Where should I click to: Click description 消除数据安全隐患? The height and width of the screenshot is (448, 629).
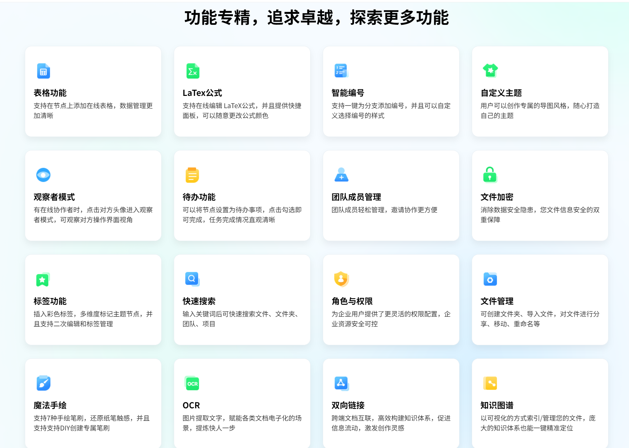[x=507, y=210]
